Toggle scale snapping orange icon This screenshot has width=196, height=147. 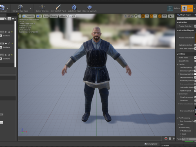160,16
